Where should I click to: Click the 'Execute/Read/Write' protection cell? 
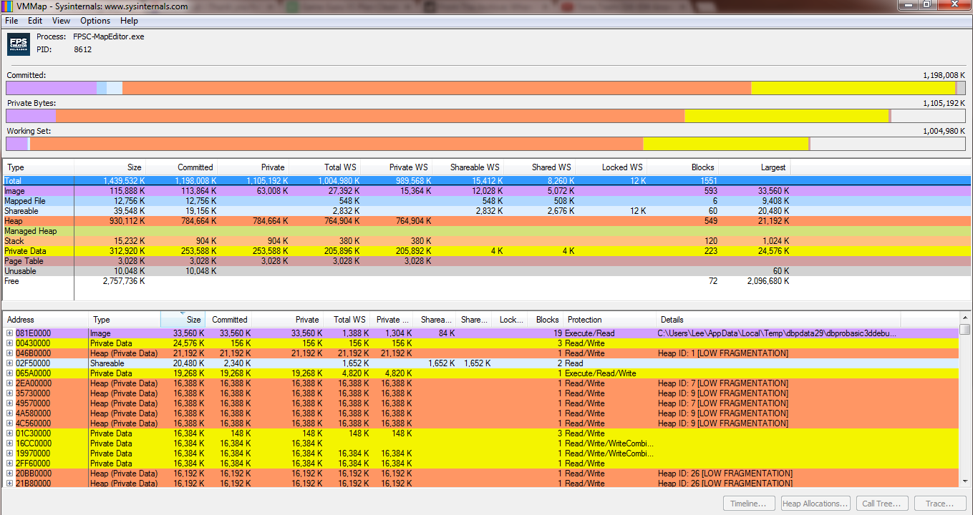click(600, 373)
